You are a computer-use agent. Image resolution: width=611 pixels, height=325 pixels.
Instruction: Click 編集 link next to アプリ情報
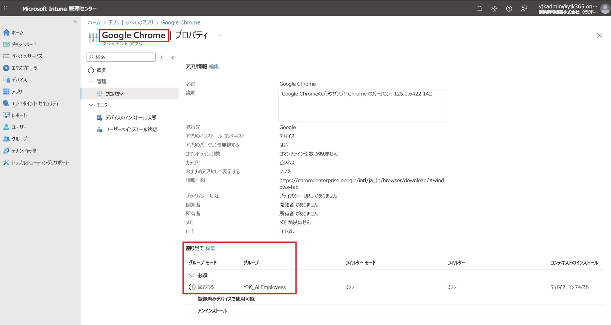click(214, 66)
